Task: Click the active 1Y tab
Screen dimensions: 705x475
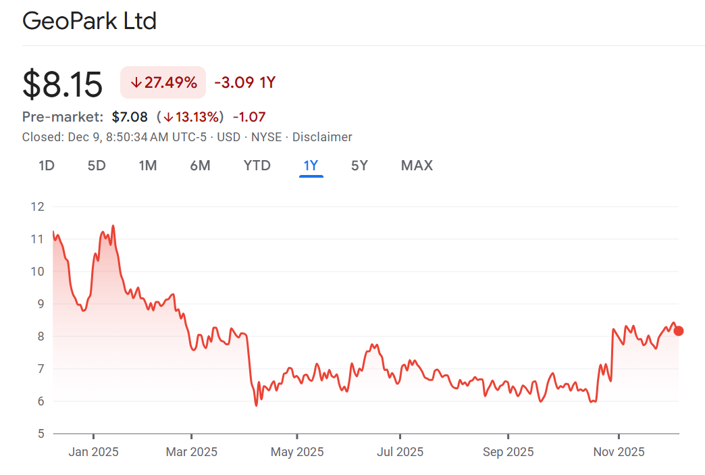Action: tap(311, 166)
